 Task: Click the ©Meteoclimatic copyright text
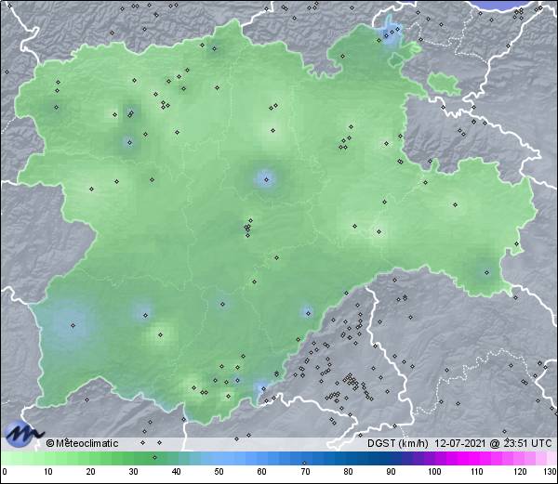tap(82, 443)
